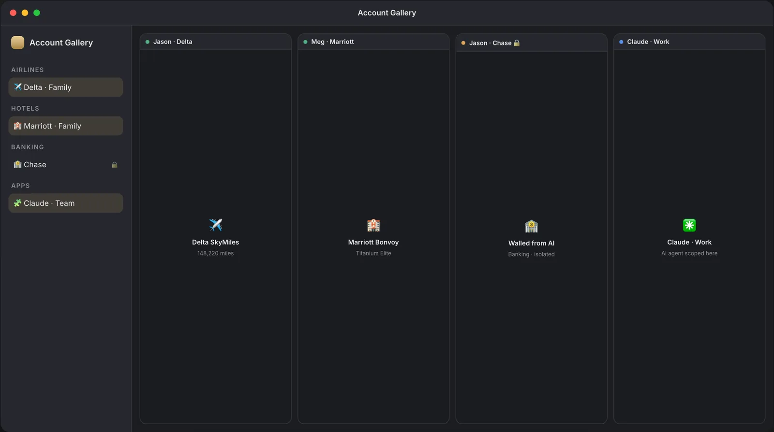Screen dimensions: 774x432
Task: Click the Account Gallery logo square
Action: [x=17, y=43]
